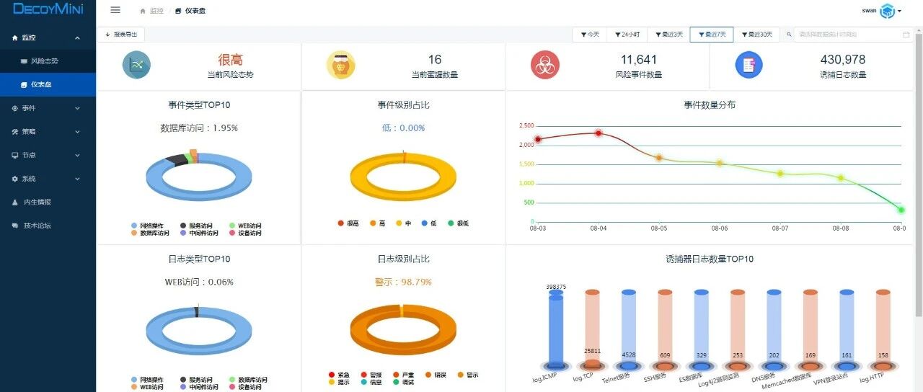
Task: Toggle 低 legend in 事件级别占比
Action: tap(429, 223)
